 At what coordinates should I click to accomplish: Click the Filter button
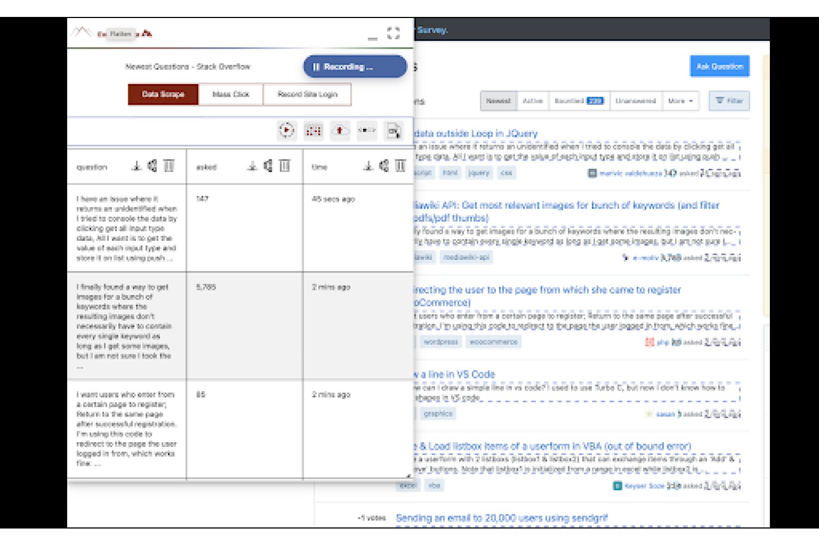[x=729, y=101]
